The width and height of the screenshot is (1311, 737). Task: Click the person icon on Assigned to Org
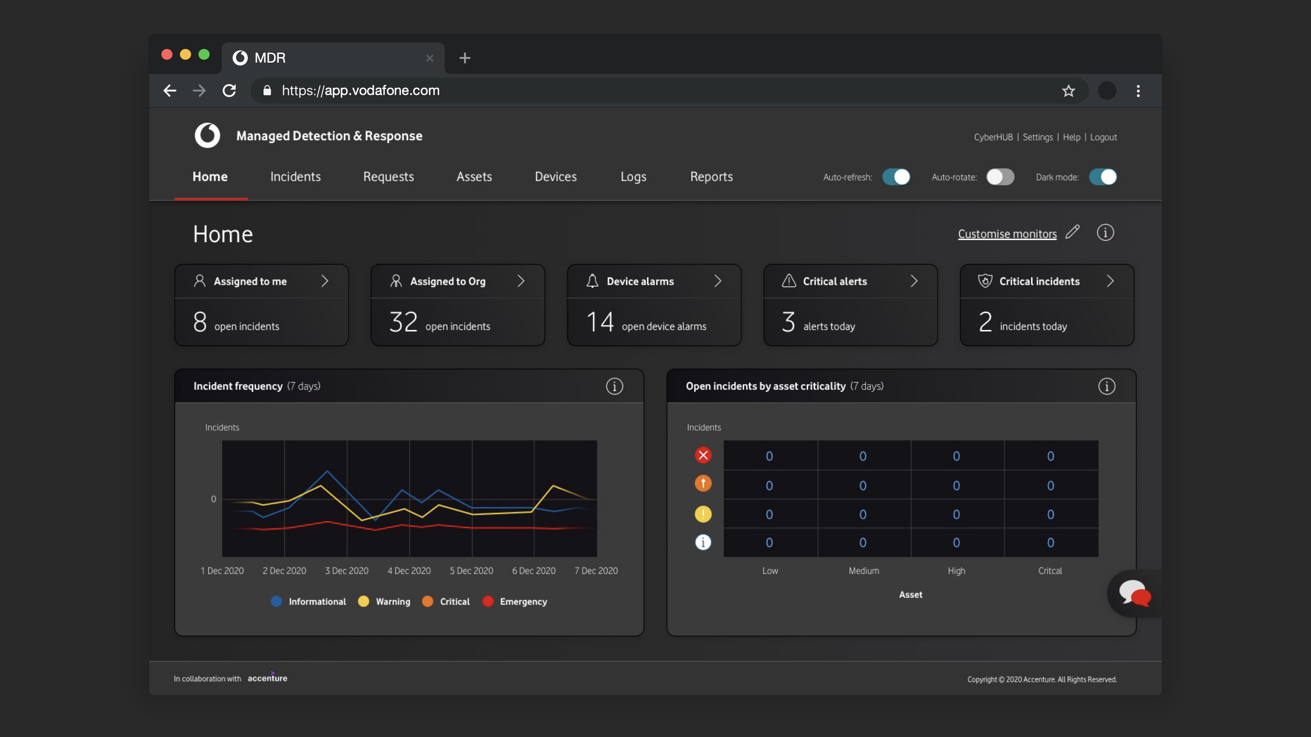[396, 281]
